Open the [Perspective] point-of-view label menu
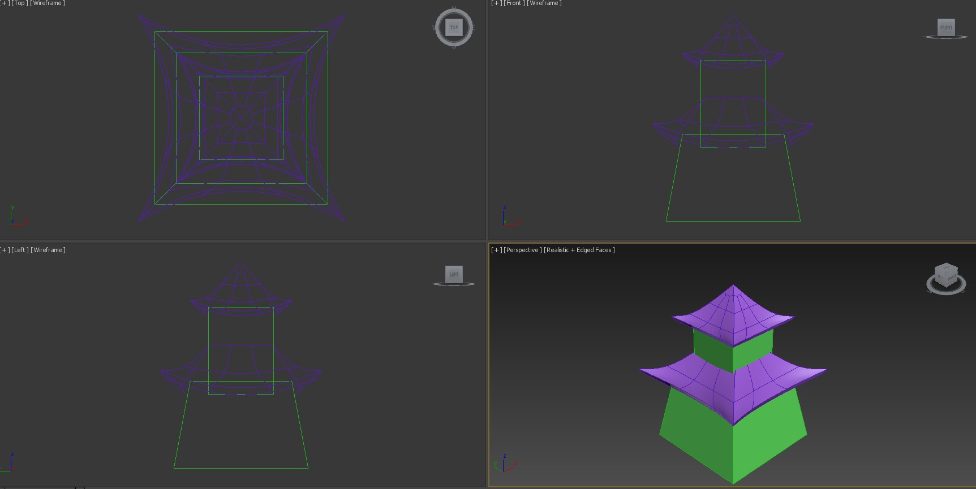The width and height of the screenshot is (976, 489). (523, 250)
